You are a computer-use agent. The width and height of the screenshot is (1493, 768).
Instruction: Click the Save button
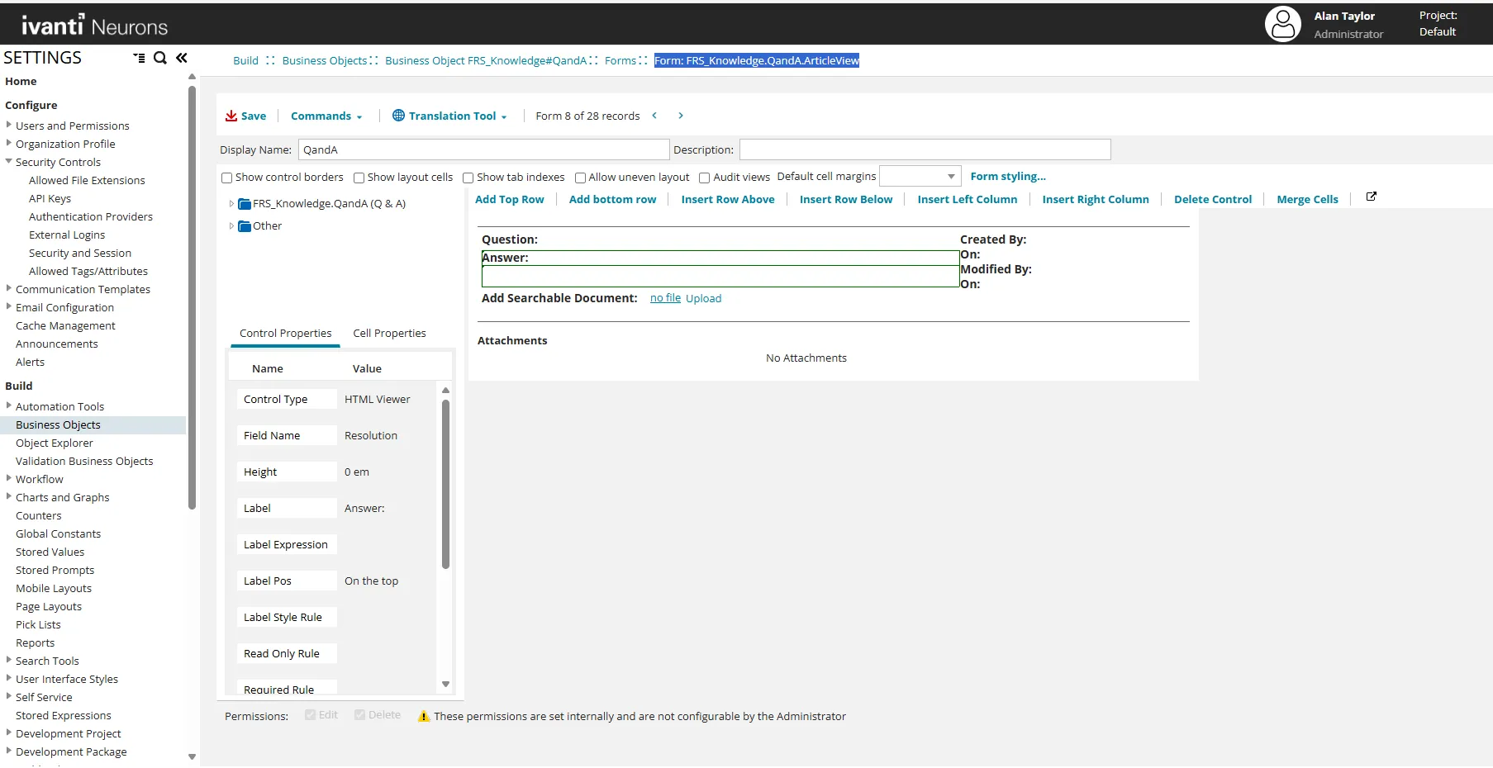click(x=245, y=116)
